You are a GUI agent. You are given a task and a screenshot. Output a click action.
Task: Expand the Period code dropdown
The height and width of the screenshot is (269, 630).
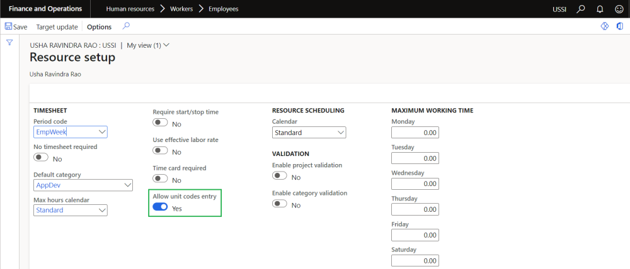[x=102, y=133]
